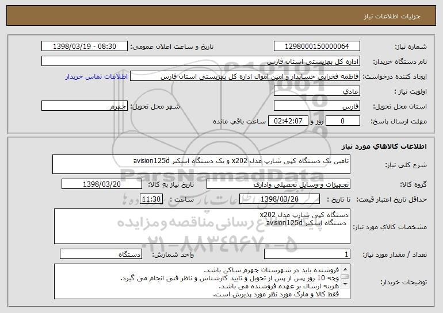
Task: Click the label اولویت نیاز
Action: click(x=411, y=91)
